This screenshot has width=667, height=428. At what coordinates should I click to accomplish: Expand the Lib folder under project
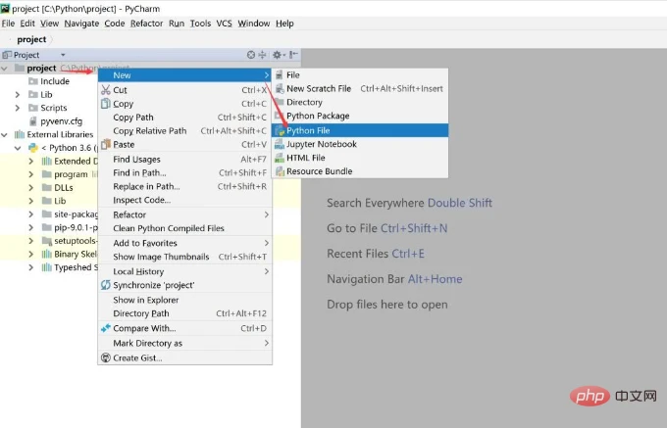coord(18,94)
